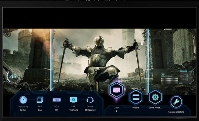
Task: Click the "Device" label text
Action: [90, 106]
